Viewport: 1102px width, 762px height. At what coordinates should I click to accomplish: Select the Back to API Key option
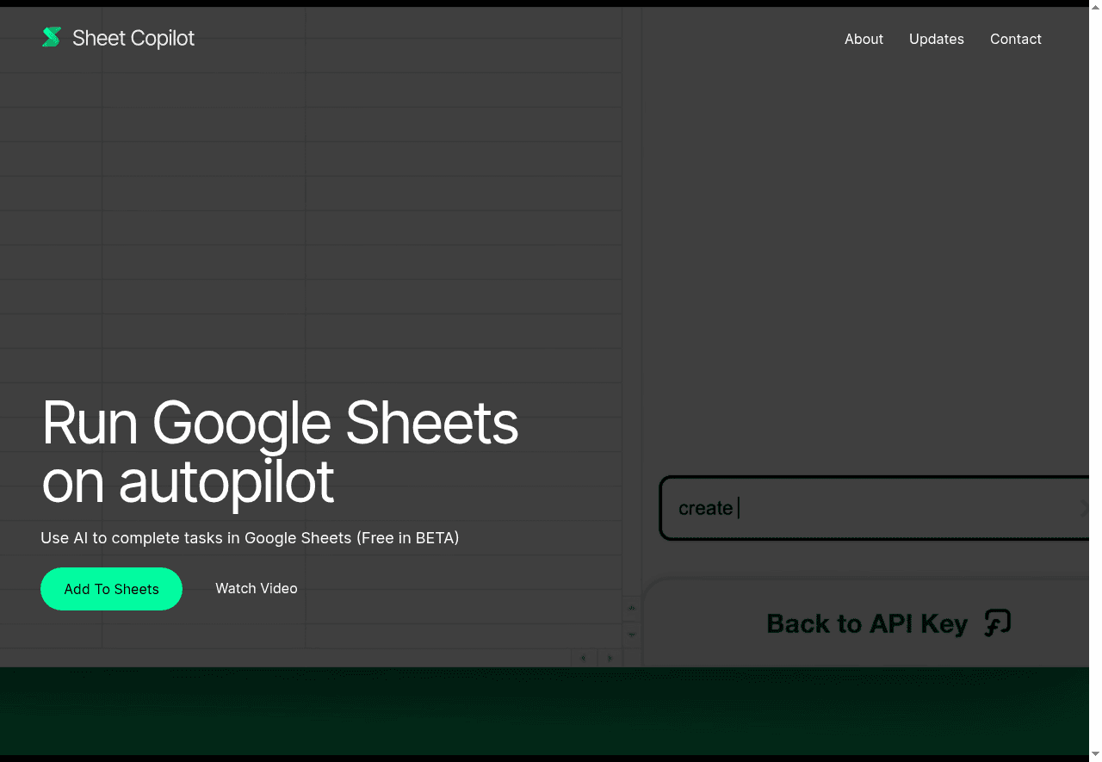pos(866,623)
